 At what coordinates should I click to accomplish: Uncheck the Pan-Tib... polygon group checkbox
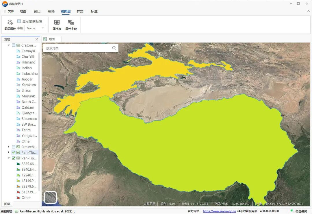tap(14, 158)
